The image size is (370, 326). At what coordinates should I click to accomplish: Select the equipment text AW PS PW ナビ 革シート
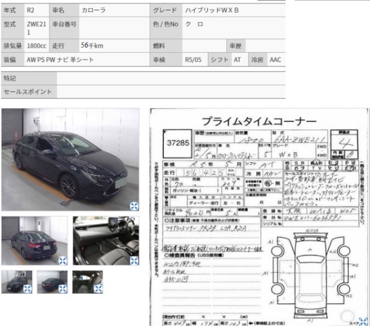point(60,60)
